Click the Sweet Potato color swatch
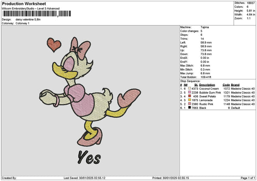Viewport: 257px width, 181px height. (189, 96)
